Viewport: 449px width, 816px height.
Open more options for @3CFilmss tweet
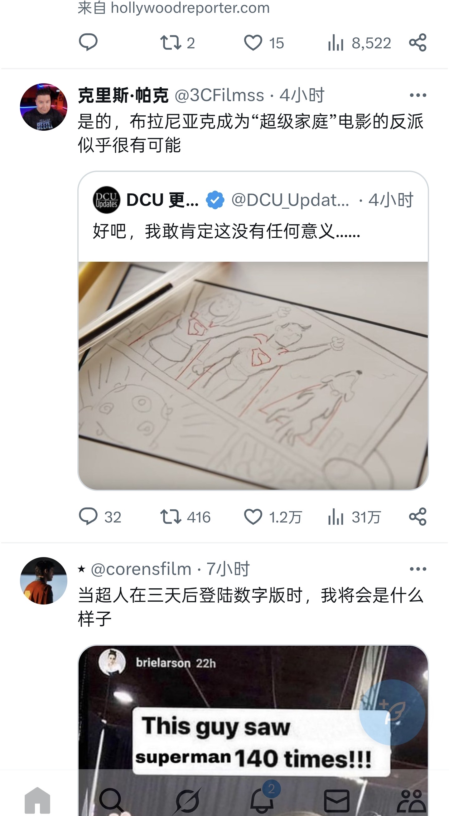418,95
